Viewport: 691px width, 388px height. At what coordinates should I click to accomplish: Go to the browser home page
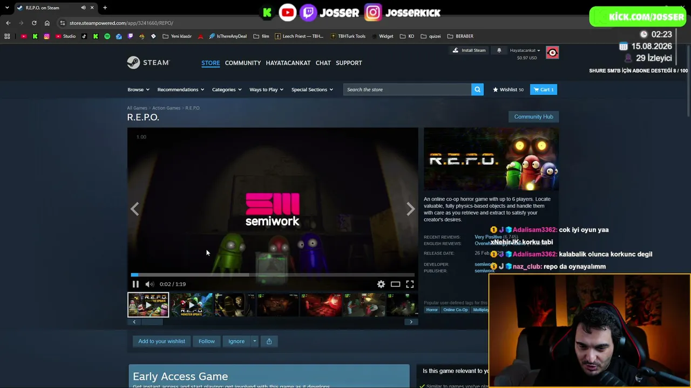tap(47, 23)
